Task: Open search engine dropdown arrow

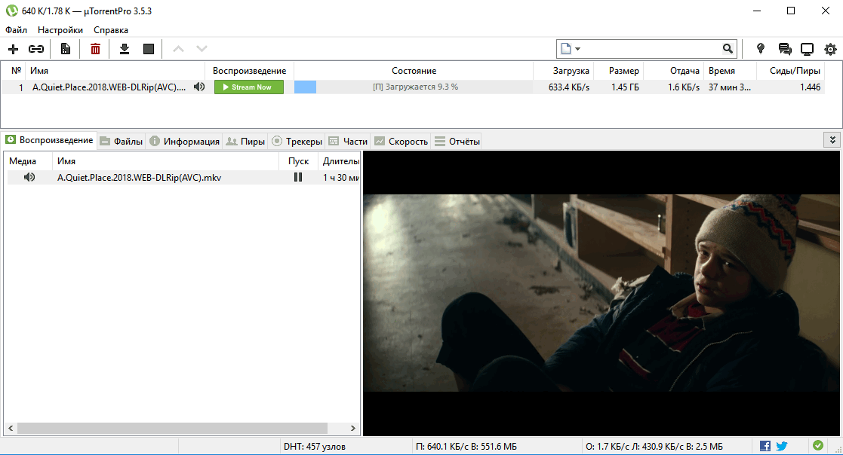Action: [578, 49]
